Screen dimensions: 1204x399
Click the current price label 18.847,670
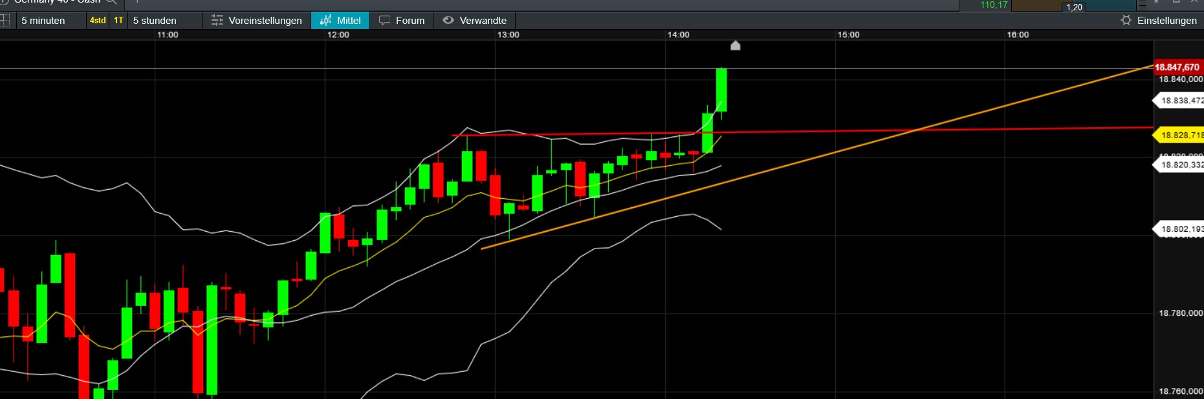coord(1177,67)
